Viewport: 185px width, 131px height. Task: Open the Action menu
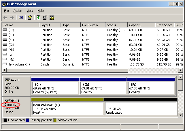pos(18,11)
